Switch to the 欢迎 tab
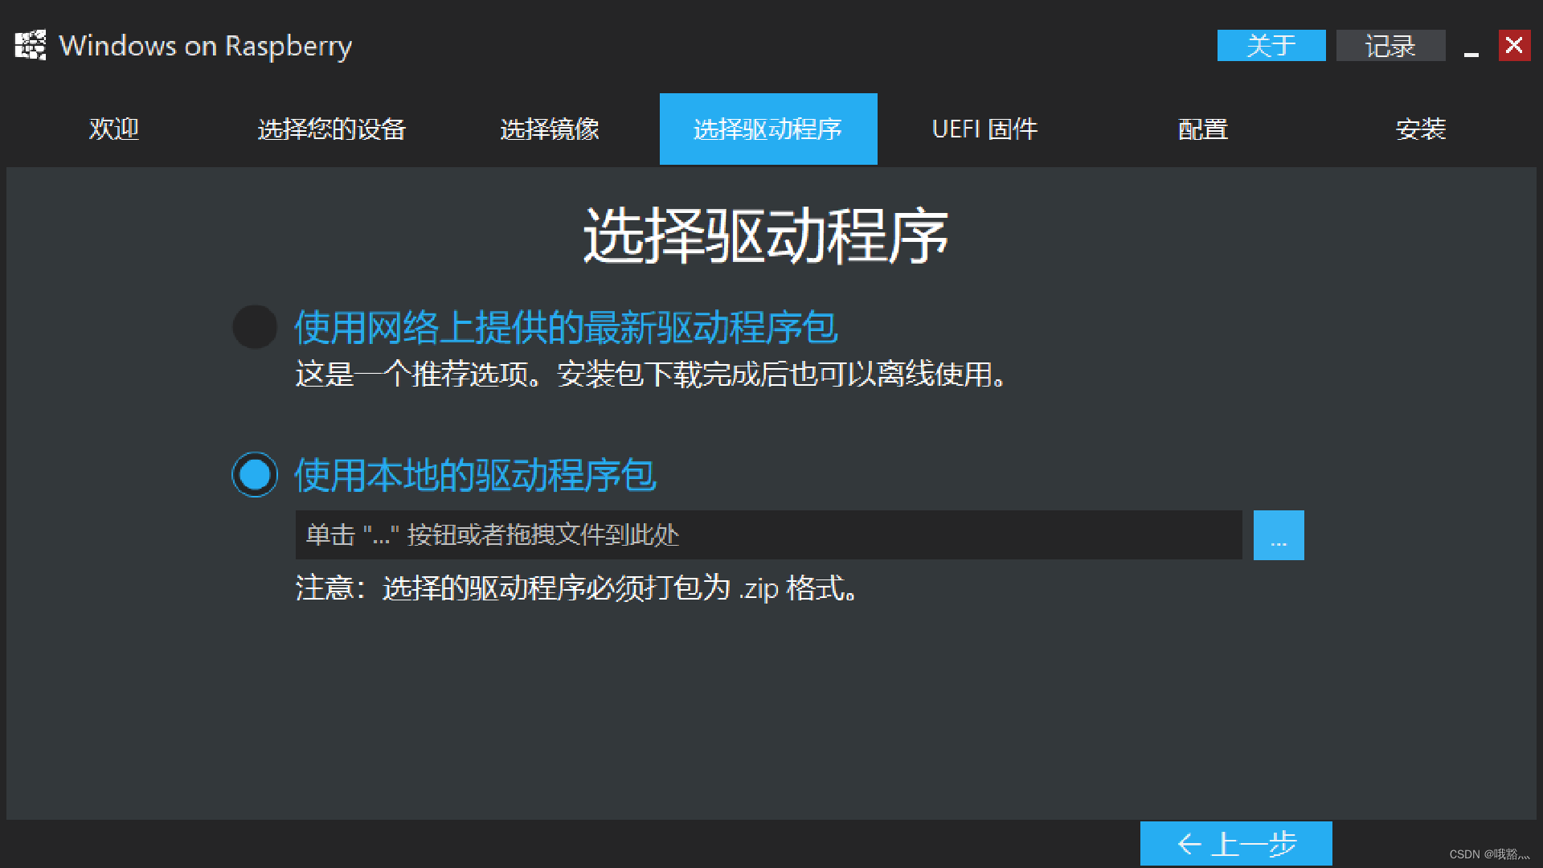Image resolution: width=1543 pixels, height=868 pixels. tap(114, 129)
